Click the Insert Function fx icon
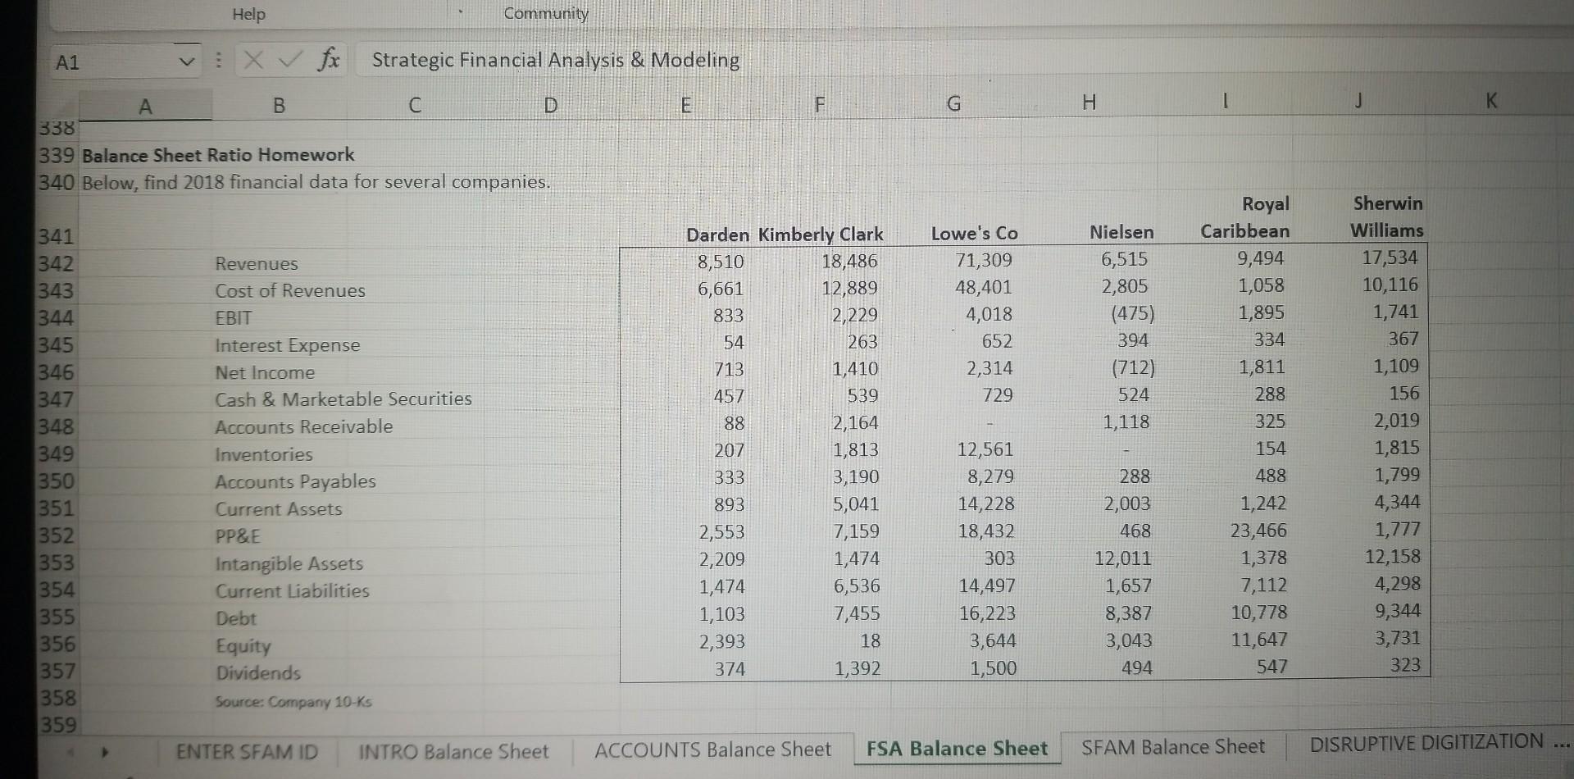 coord(329,60)
